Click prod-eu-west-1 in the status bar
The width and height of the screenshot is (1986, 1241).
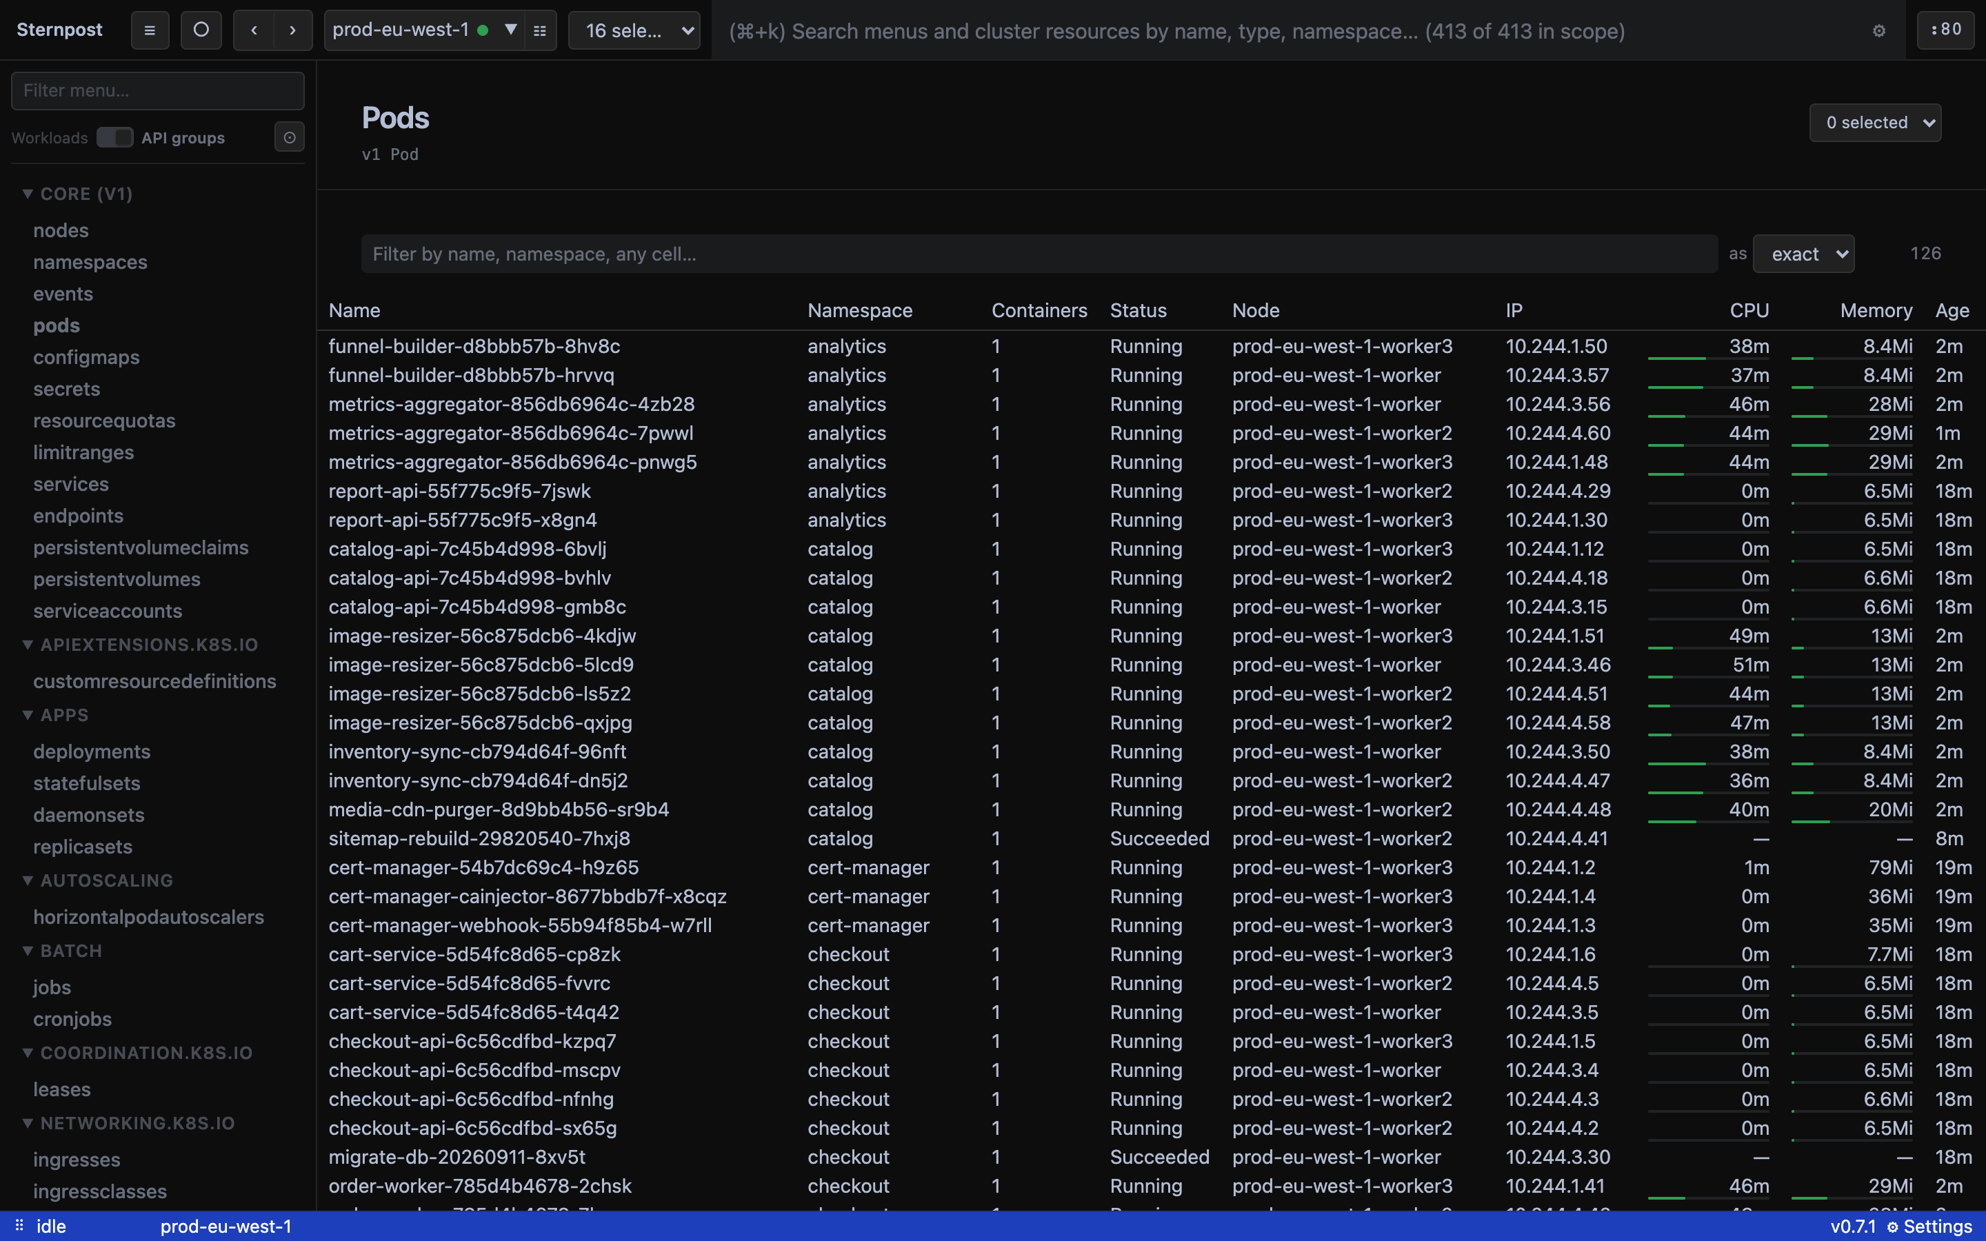[225, 1227]
